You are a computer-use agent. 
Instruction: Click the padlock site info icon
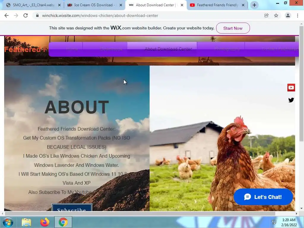(x=37, y=15)
